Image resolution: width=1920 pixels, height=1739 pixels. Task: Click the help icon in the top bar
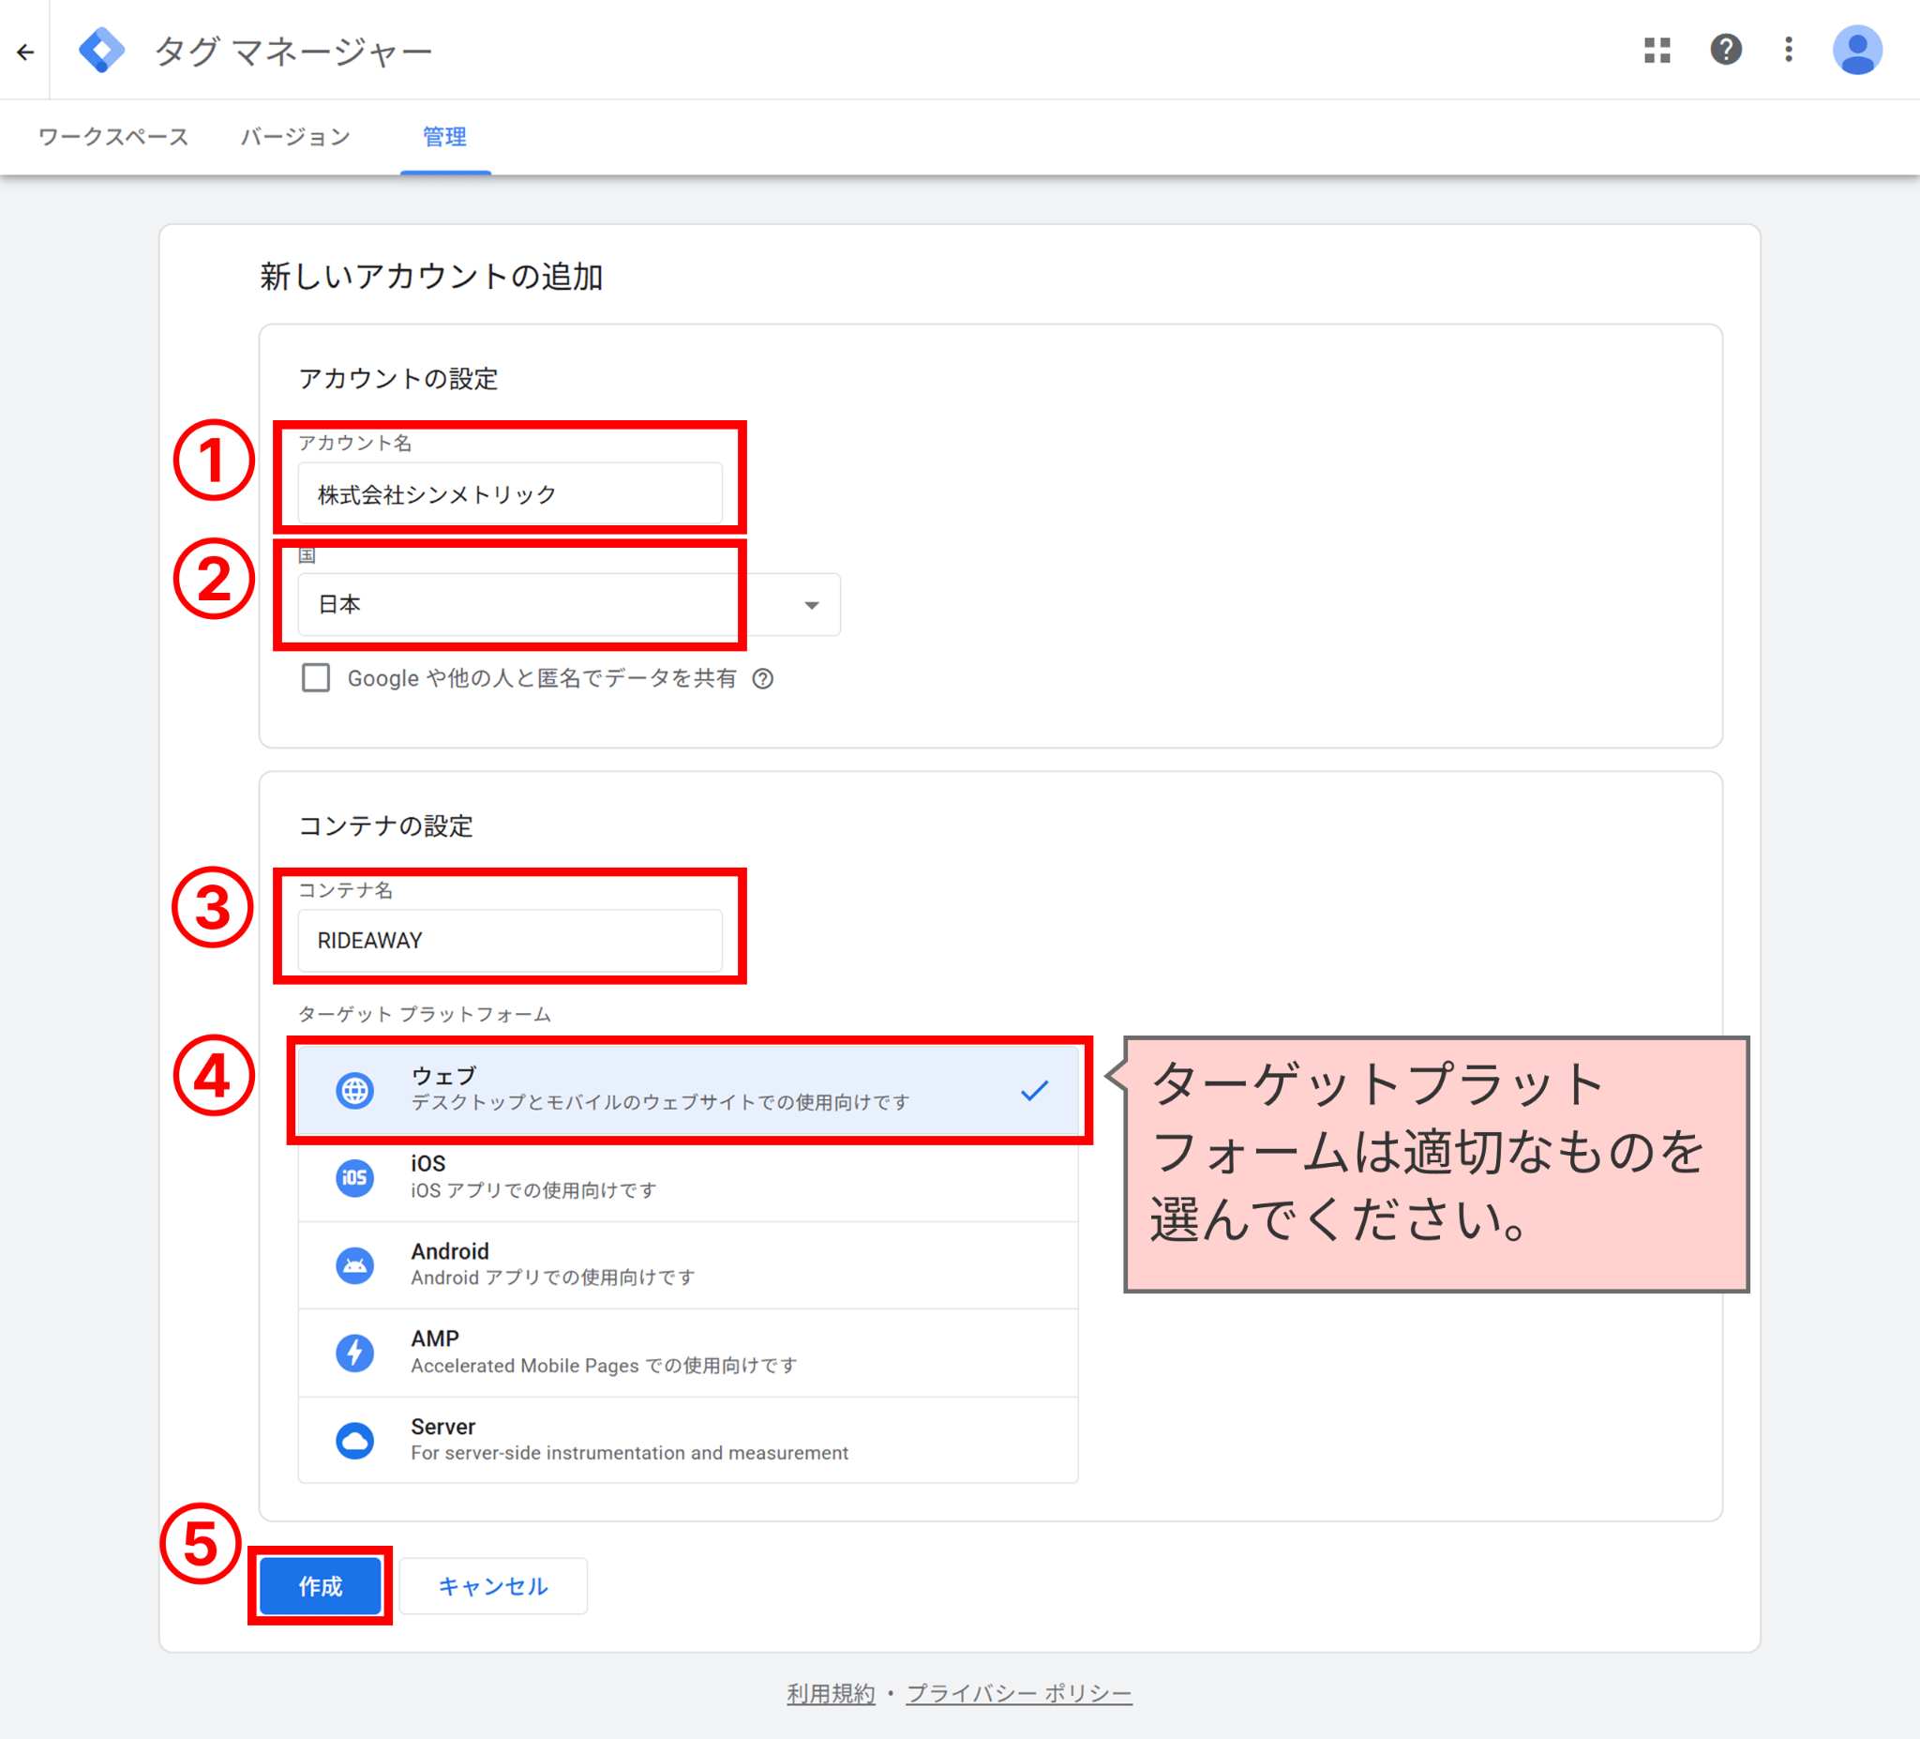(1727, 52)
